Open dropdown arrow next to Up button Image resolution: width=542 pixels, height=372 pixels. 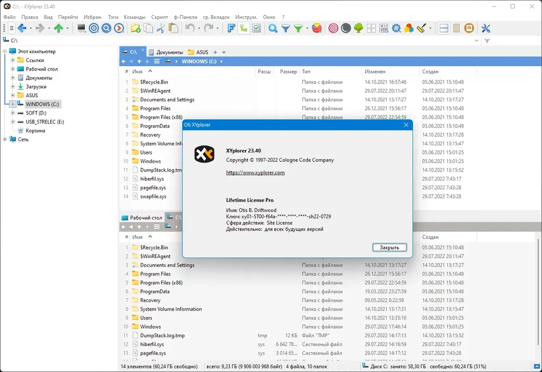[x=67, y=28]
